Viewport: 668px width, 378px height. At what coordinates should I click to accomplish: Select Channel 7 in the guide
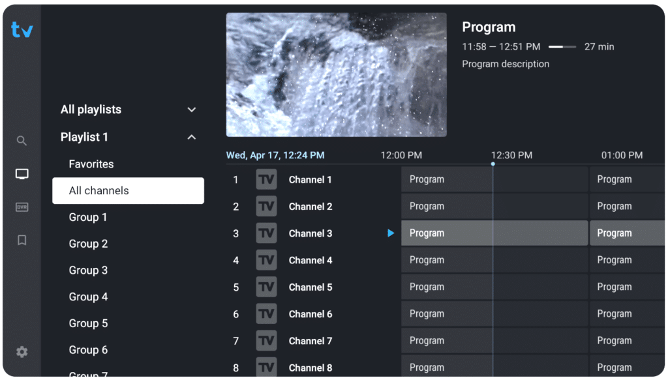click(x=311, y=341)
